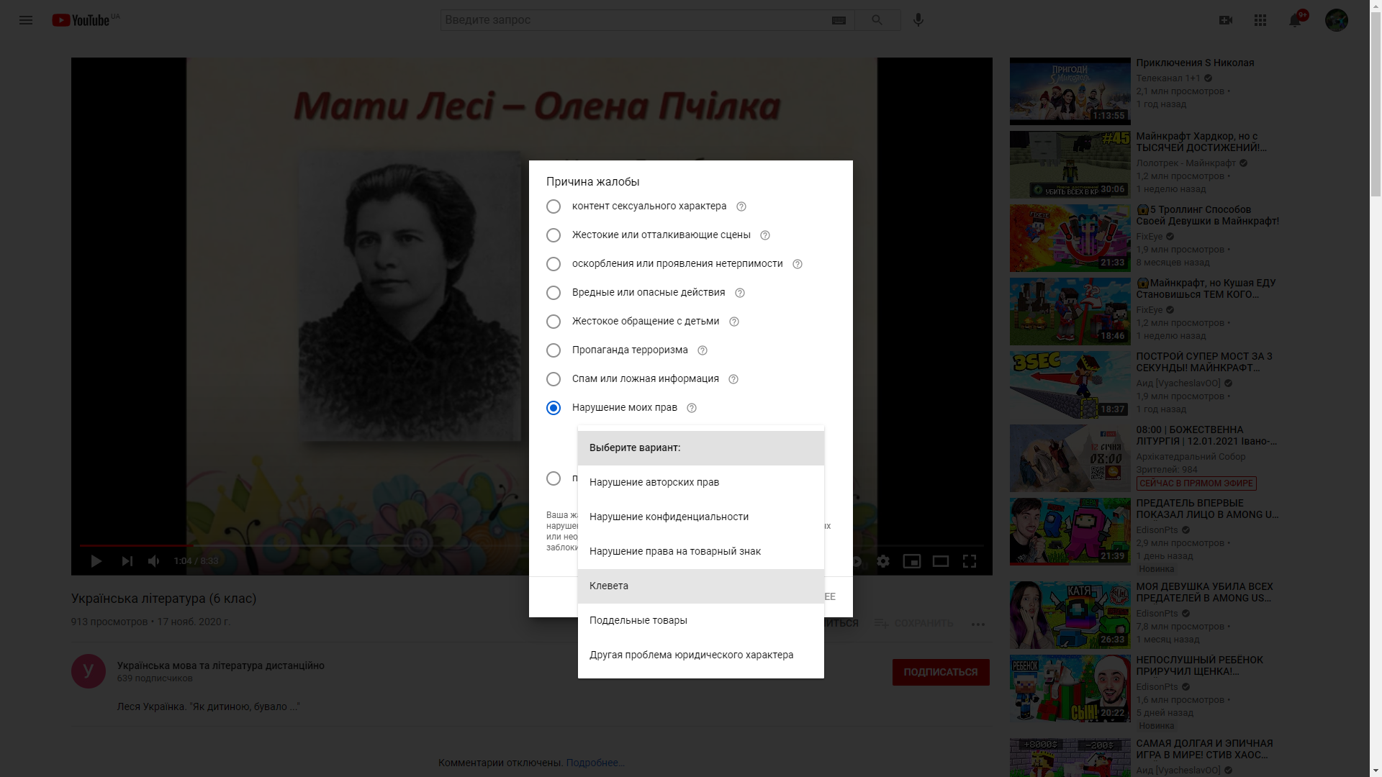Click СОХРАНИТЬ save to playlist
Viewport: 1382px width, 777px height.
(x=914, y=623)
